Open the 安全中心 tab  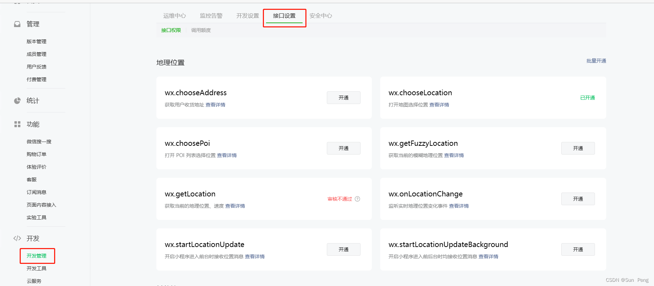(x=321, y=16)
